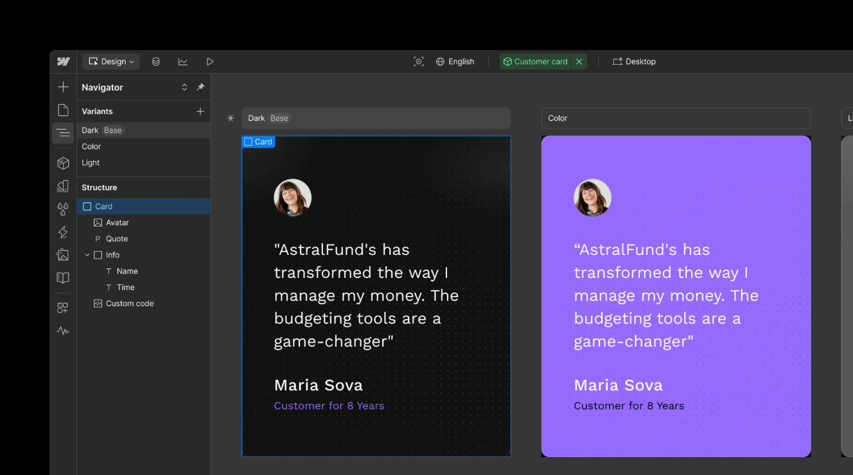Click the asterisk icon beside Dark Base
This screenshot has width=853, height=475.
pos(231,118)
